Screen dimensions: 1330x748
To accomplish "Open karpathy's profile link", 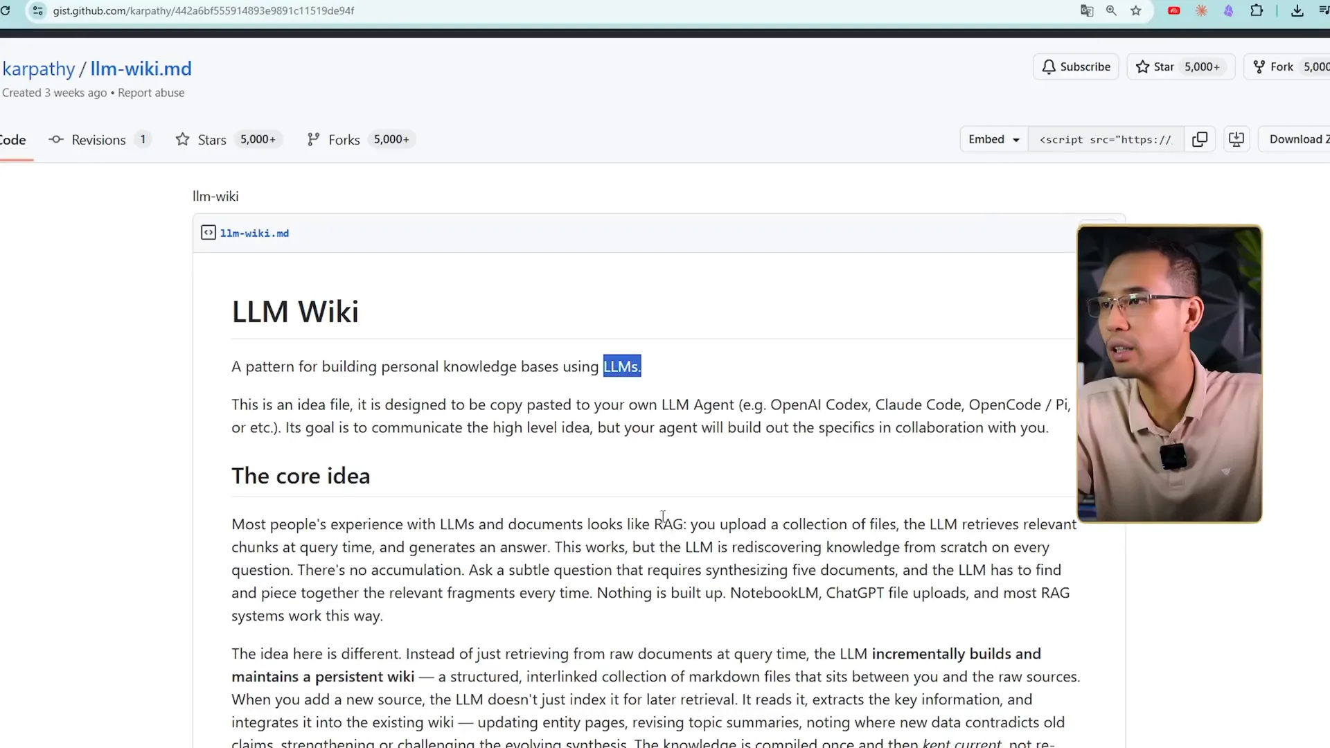I will point(39,69).
